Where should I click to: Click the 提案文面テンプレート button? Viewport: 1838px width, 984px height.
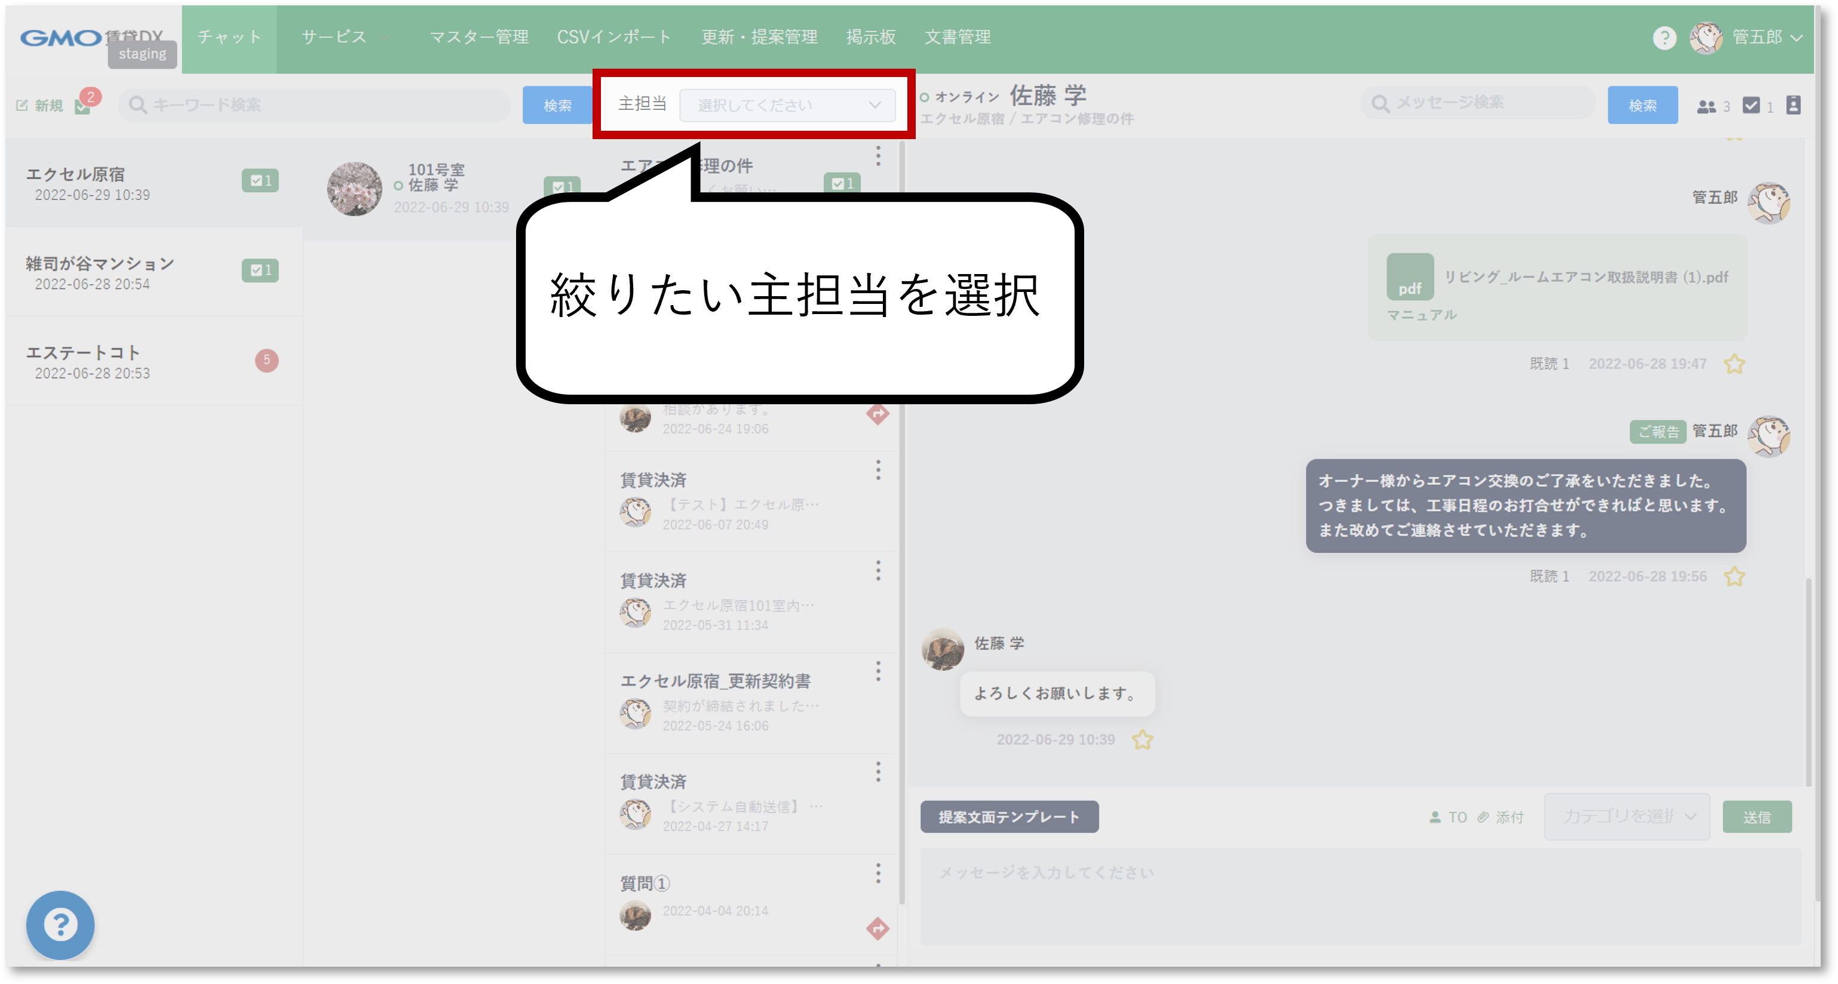pos(1009,816)
